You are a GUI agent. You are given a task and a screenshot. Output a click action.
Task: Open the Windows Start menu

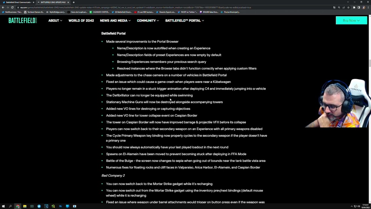pos(3,206)
